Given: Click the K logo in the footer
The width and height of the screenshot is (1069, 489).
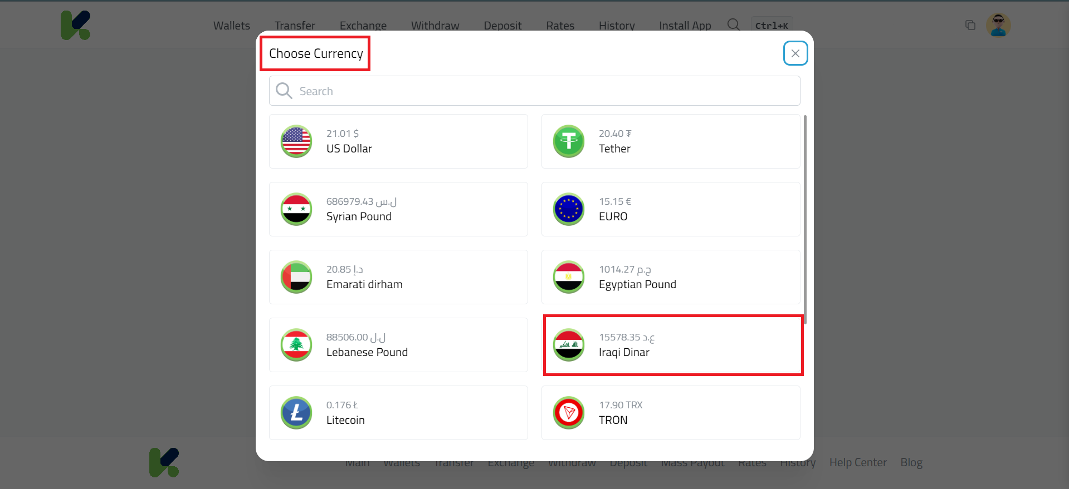Looking at the screenshot, I should pos(164,462).
